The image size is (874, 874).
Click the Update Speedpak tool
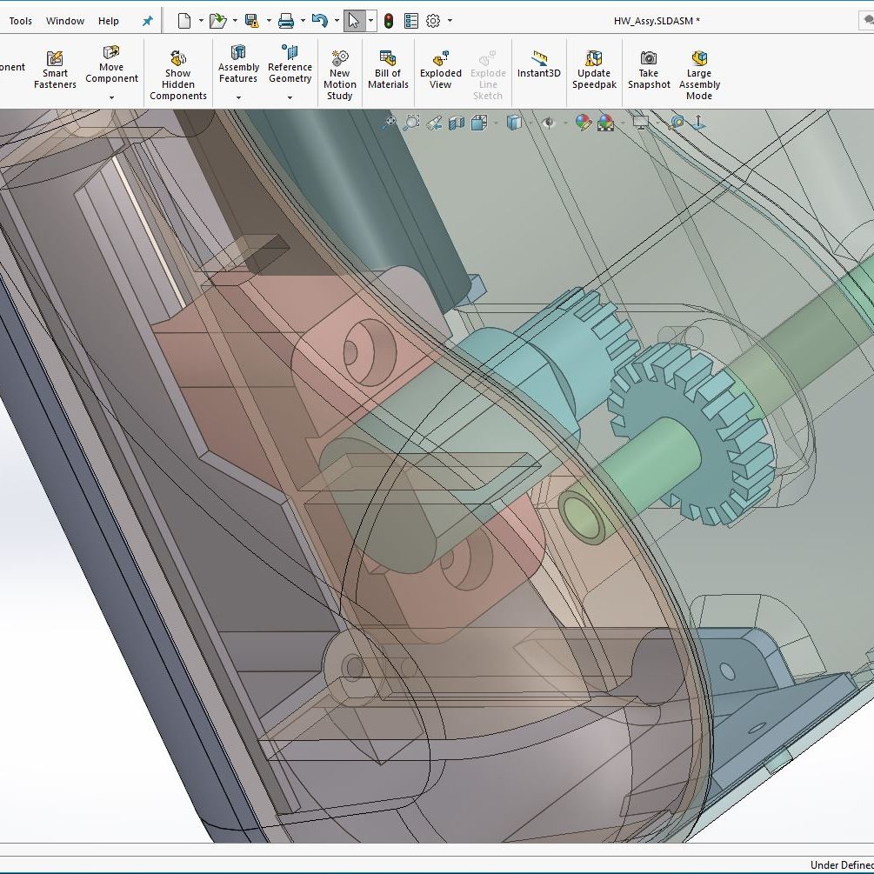tap(594, 70)
